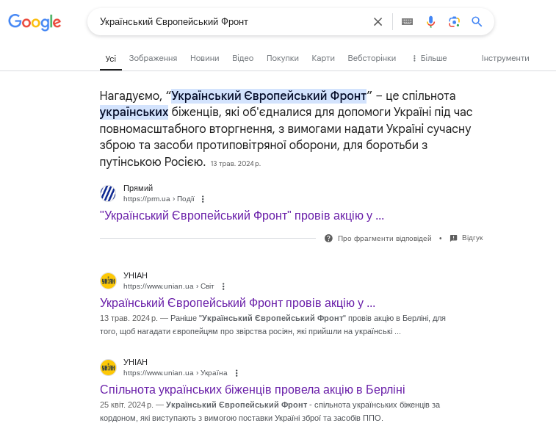Image resolution: width=556 pixels, height=434 pixels.
Task: Open the Відео results tab
Action: pyautogui.click(x=242, y=58)
